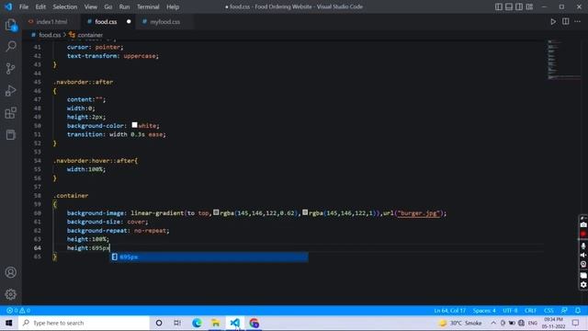Open the View menu
The height and width of the screenshot is (331, 588).
90,6
